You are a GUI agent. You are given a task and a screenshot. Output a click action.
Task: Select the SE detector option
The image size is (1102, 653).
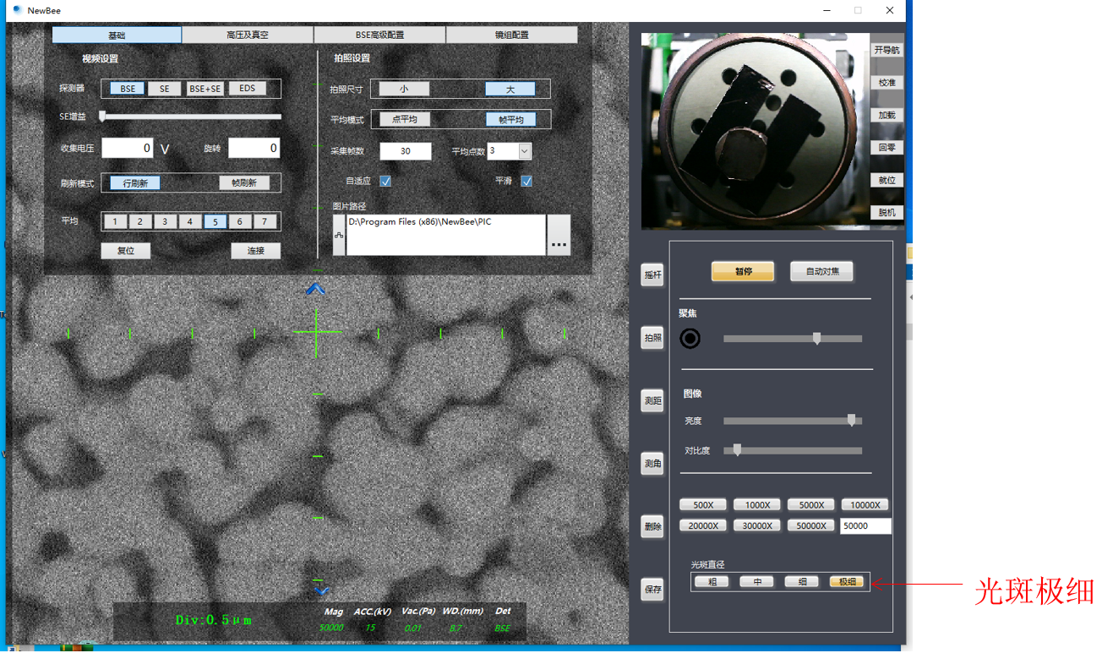tap(165, 89)
